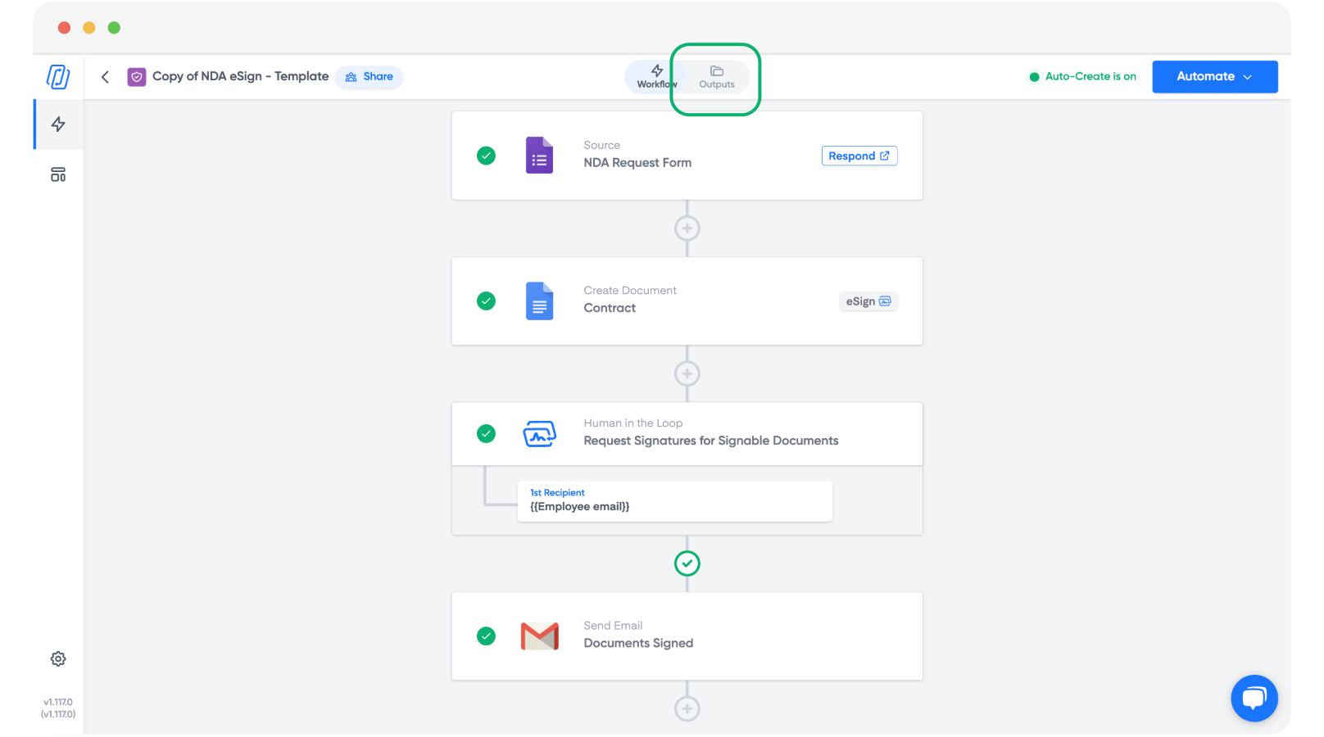Select the 1st Recipient email field
The height and width of the screenshot is (737, 1324).
point(674,501)
